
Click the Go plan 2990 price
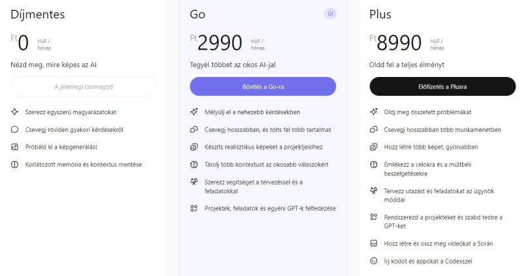219,44
